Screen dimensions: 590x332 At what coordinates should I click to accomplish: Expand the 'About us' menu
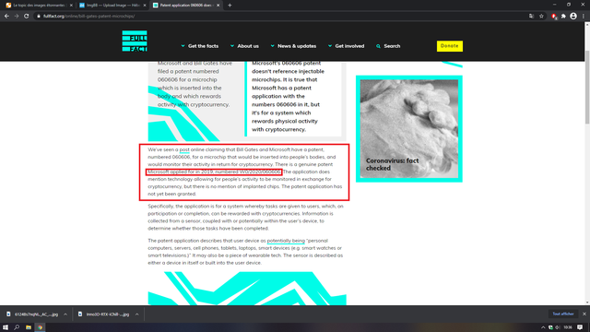point(244,46)
